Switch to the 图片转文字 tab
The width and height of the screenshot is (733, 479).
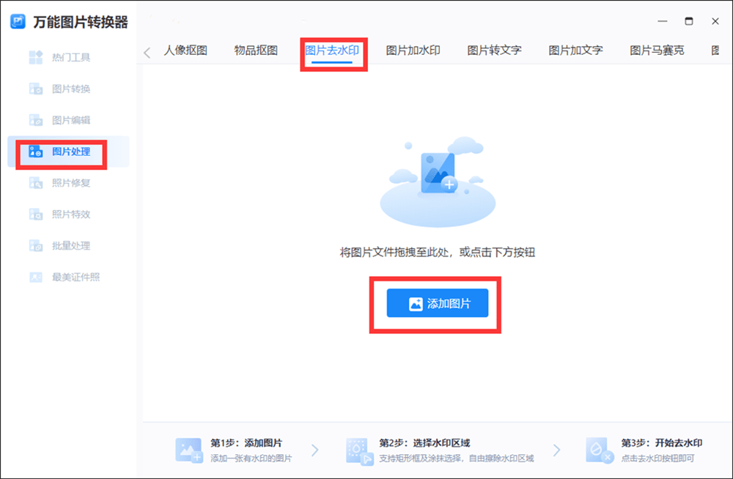click(494, 51)
